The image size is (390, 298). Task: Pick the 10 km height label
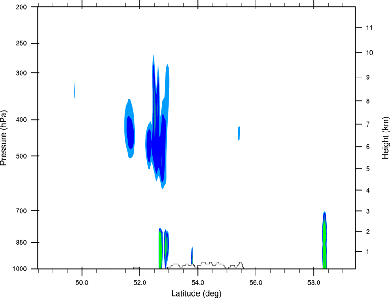pos(369,53)
